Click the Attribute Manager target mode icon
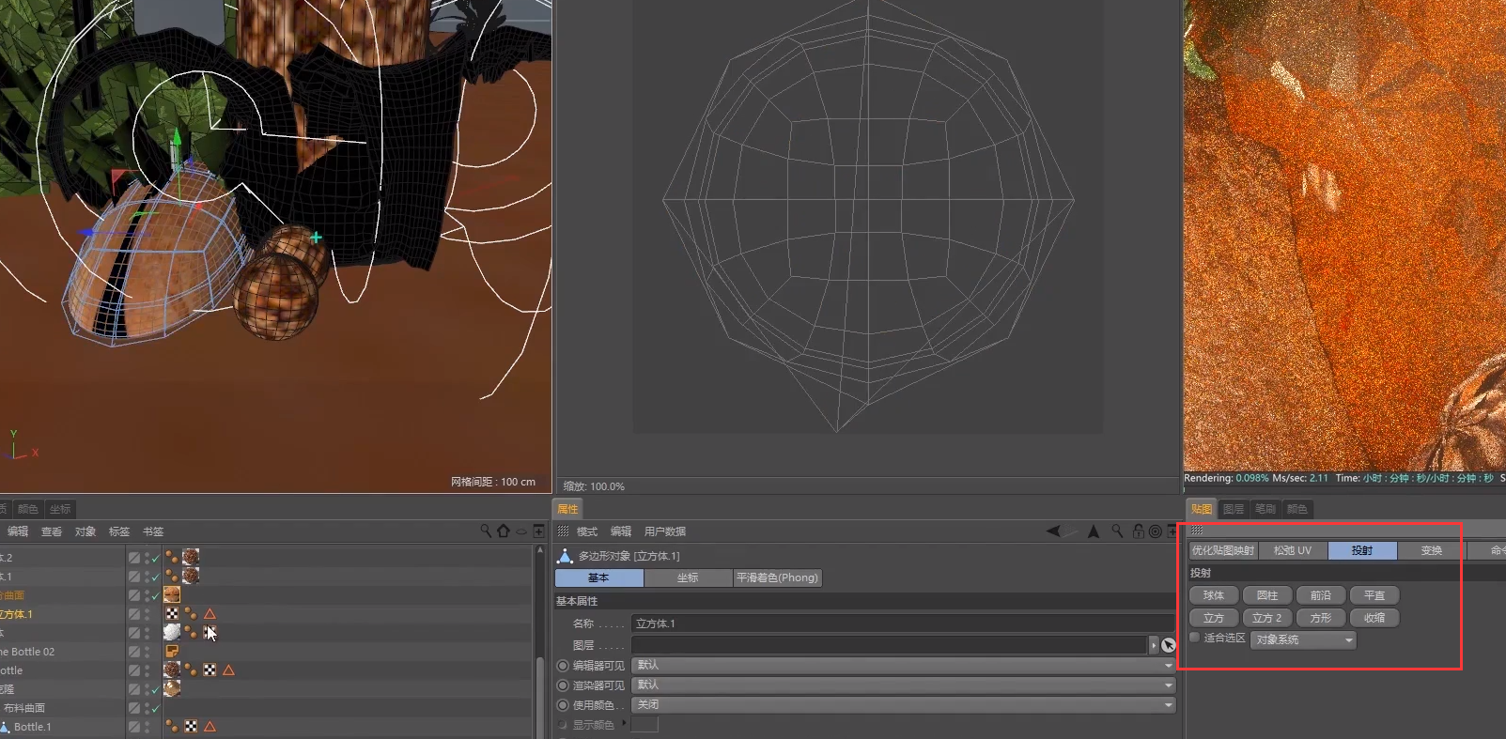 [1156, 531]
